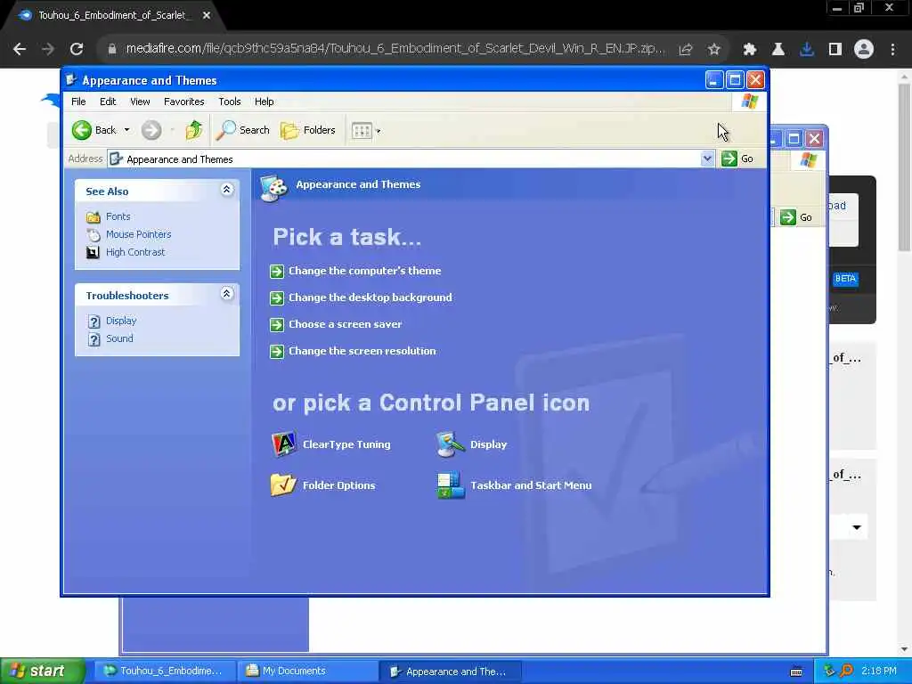Collapse the See Also panel

pyautogui.click(x=227, y=190)
